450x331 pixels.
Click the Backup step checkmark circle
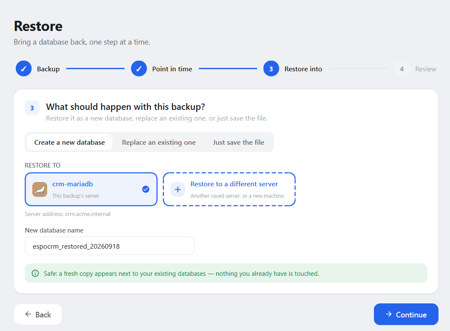[23, 69]
